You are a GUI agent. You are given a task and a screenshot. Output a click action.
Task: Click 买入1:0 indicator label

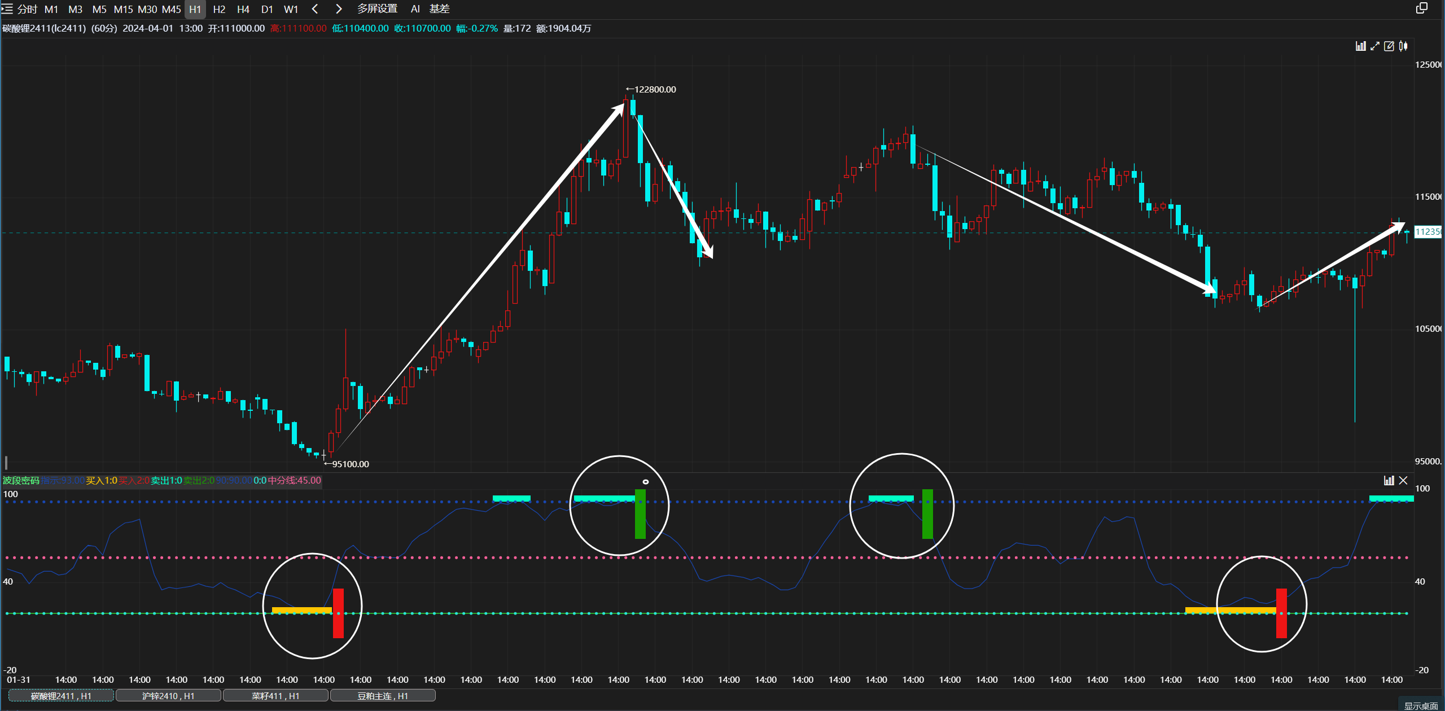102,480
